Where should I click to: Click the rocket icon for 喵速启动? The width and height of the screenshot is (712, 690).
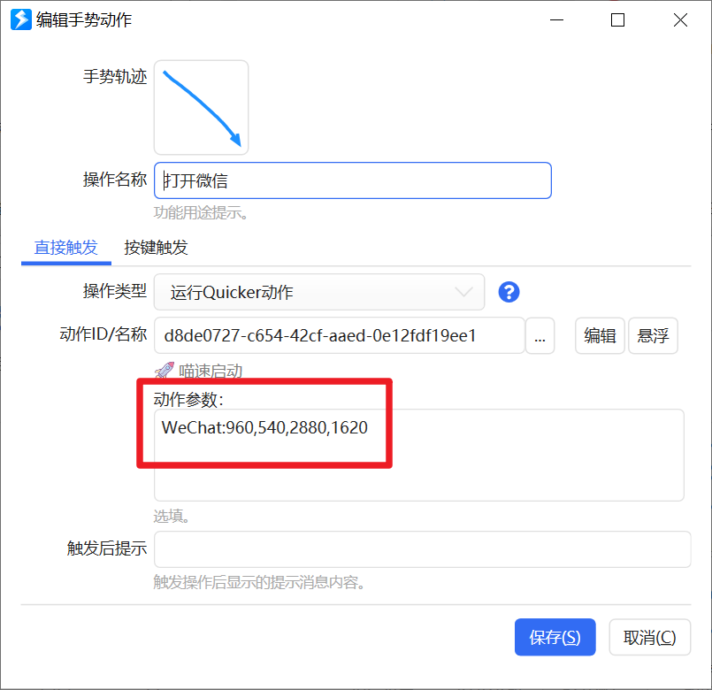point(164,371)
